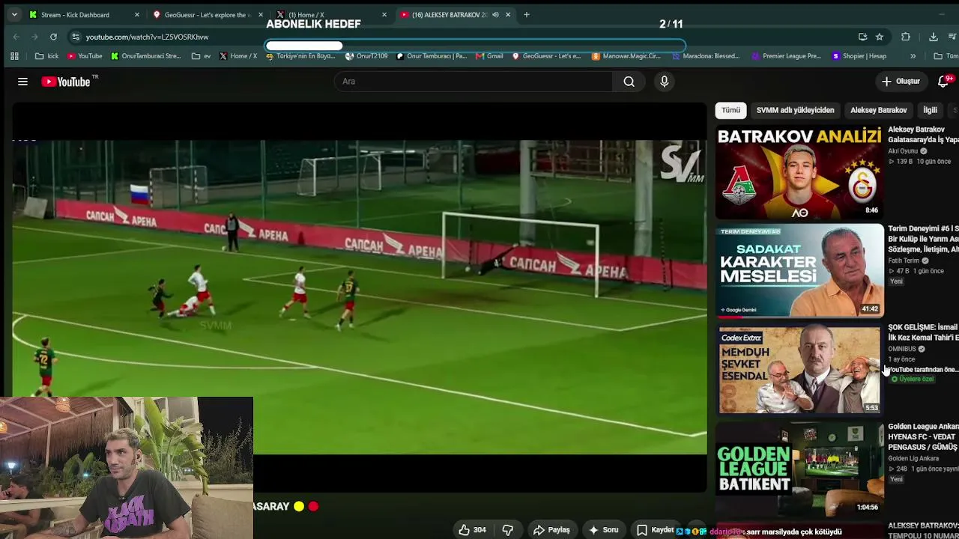Open the Gmail bookmark
The image size is (959, 539).
(490, 56)
